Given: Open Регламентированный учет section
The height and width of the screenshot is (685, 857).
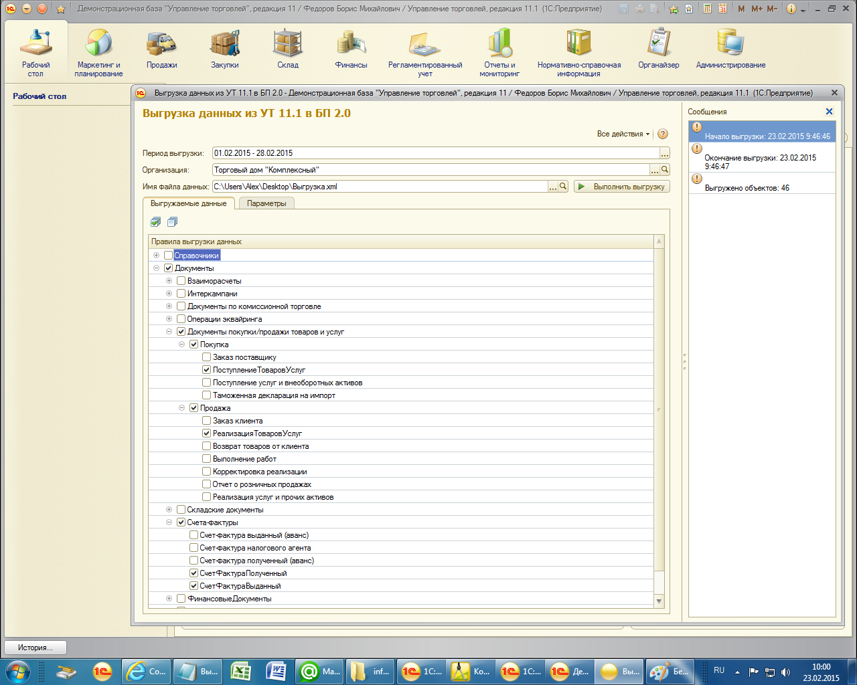Looking at the screenshot, I should (x=425, y=54).
